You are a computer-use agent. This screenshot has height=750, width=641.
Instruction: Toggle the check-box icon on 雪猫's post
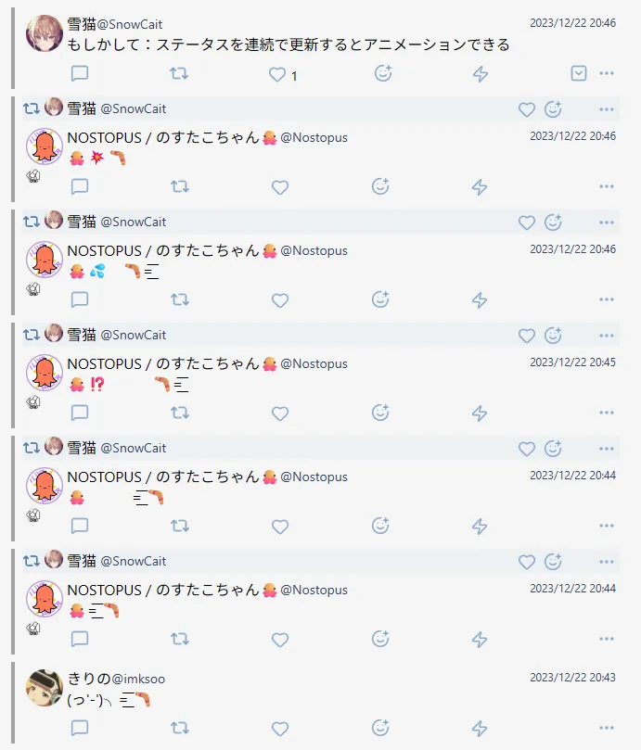(579, 73)
